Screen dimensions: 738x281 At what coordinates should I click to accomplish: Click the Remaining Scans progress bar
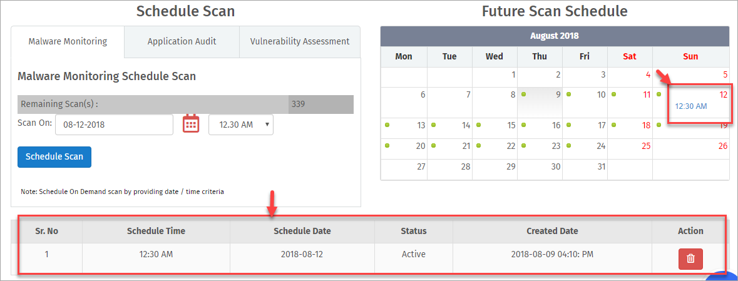point(185,105)
